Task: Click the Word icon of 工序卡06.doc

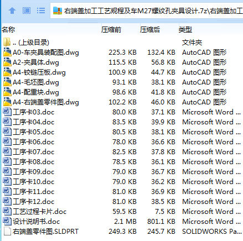Action: tap(7, 142)
